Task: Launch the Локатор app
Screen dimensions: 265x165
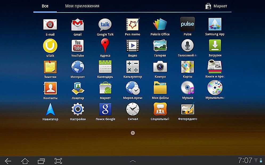Action: (78, 88)
